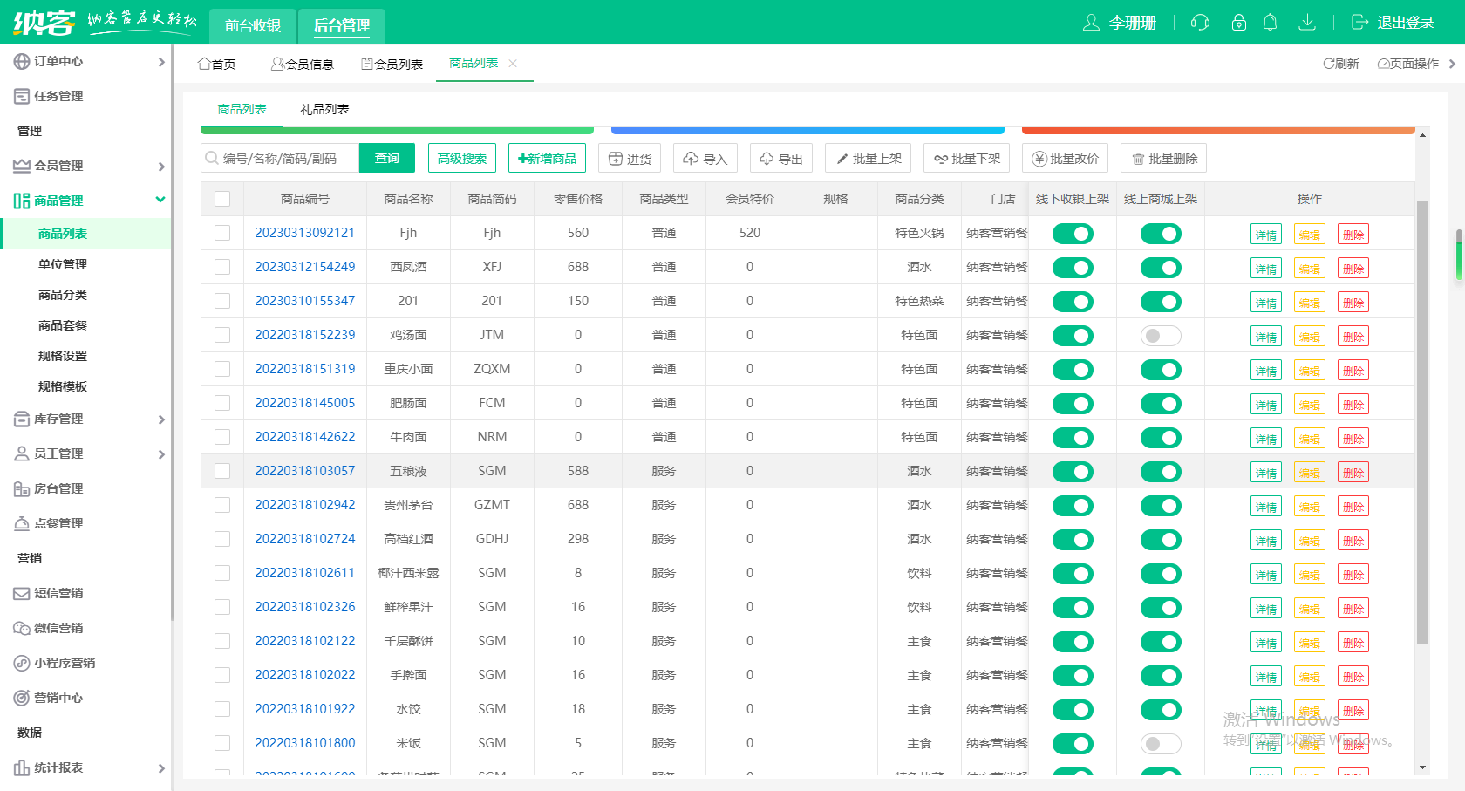Switch to the 礼品列表 tab
The image size is (1465, 791).
click(324, 109)
